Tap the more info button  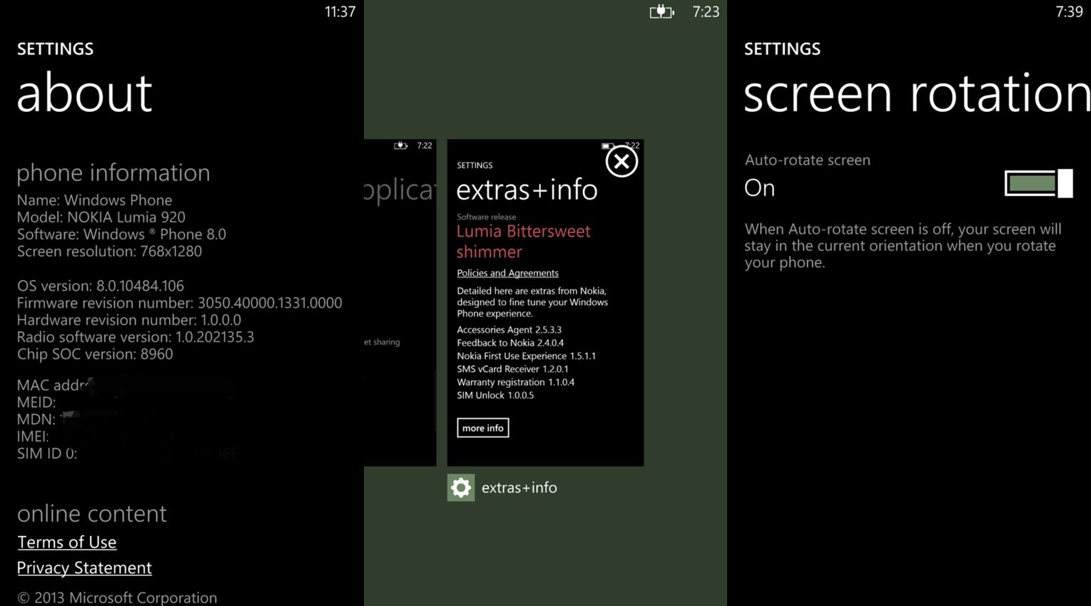tap(483, 428)
